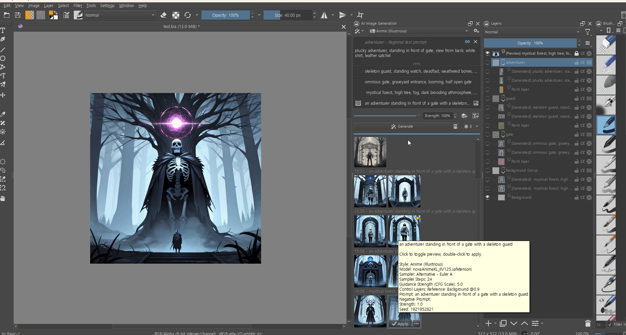Open the Settings menu
626x335 pixels.
pos(107,6)
